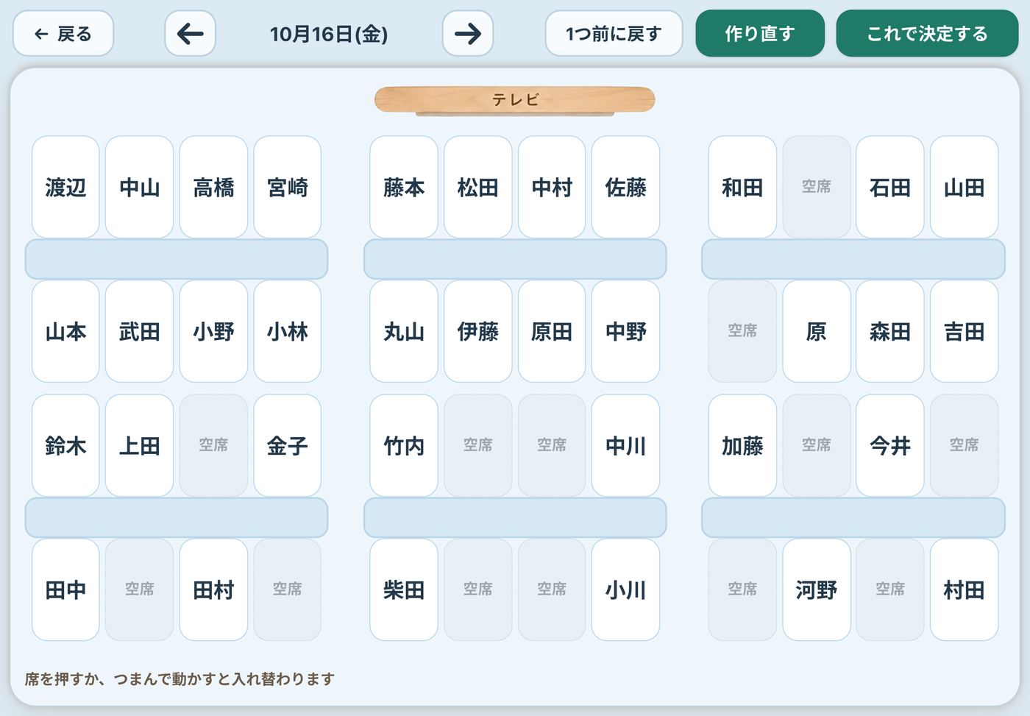Tap the 中山 seat card
The width and height of the screenshot is (1030, 716).
[x=139, y=187]
